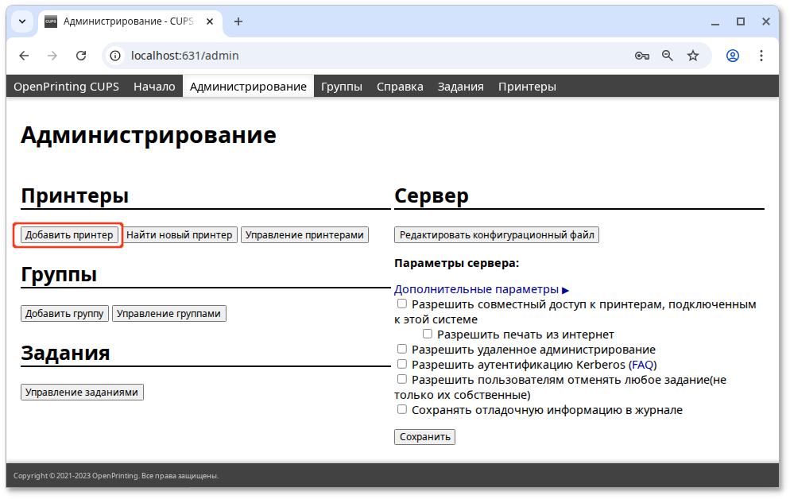Open Chrome's three-dot menu

761,56
